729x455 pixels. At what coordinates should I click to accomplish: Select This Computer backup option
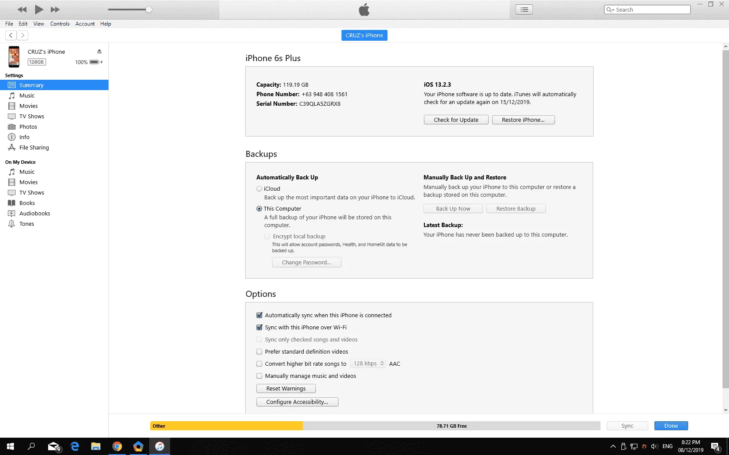point(259,208)
